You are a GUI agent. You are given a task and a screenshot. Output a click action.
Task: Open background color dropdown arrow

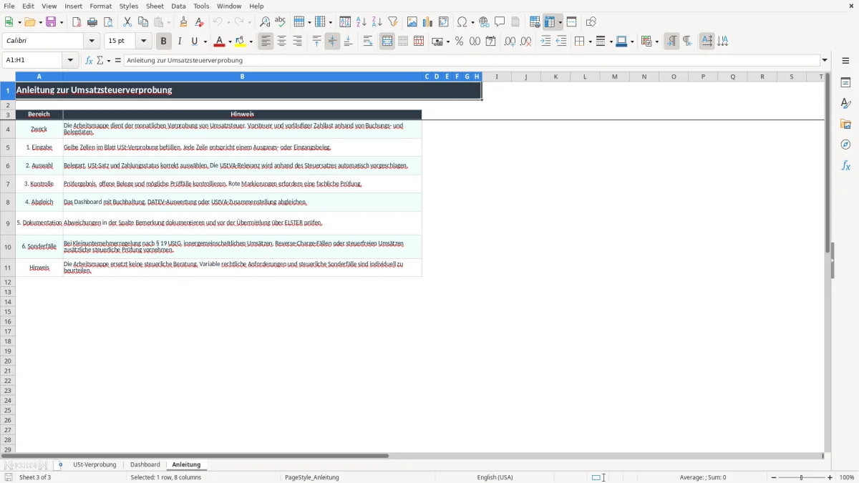(251, 42)
